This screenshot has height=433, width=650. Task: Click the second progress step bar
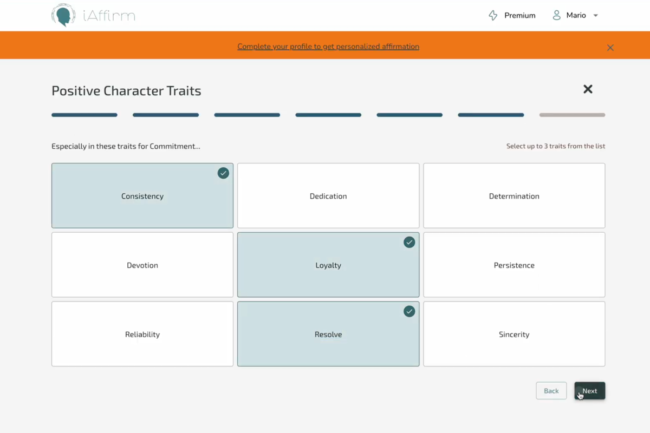tap(166, 115)
